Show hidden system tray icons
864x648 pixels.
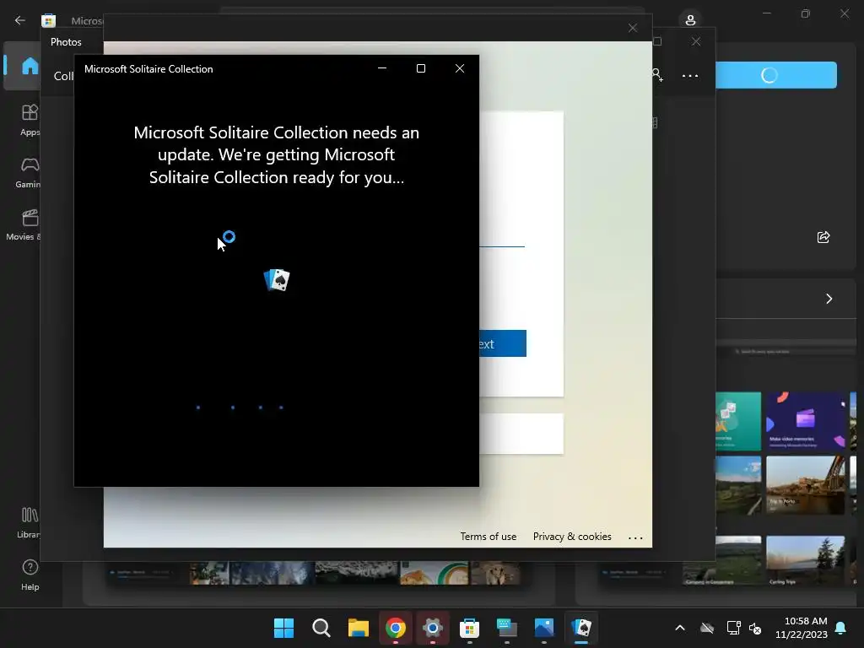click(680, 628)
